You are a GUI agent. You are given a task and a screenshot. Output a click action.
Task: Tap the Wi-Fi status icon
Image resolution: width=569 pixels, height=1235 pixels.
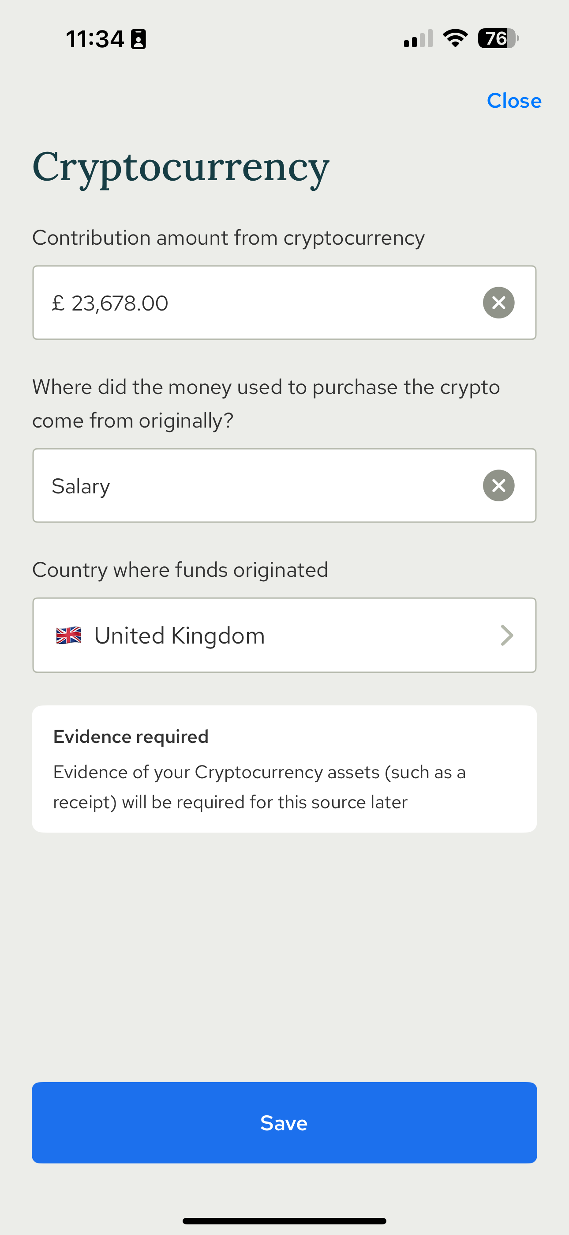[455, 38]
